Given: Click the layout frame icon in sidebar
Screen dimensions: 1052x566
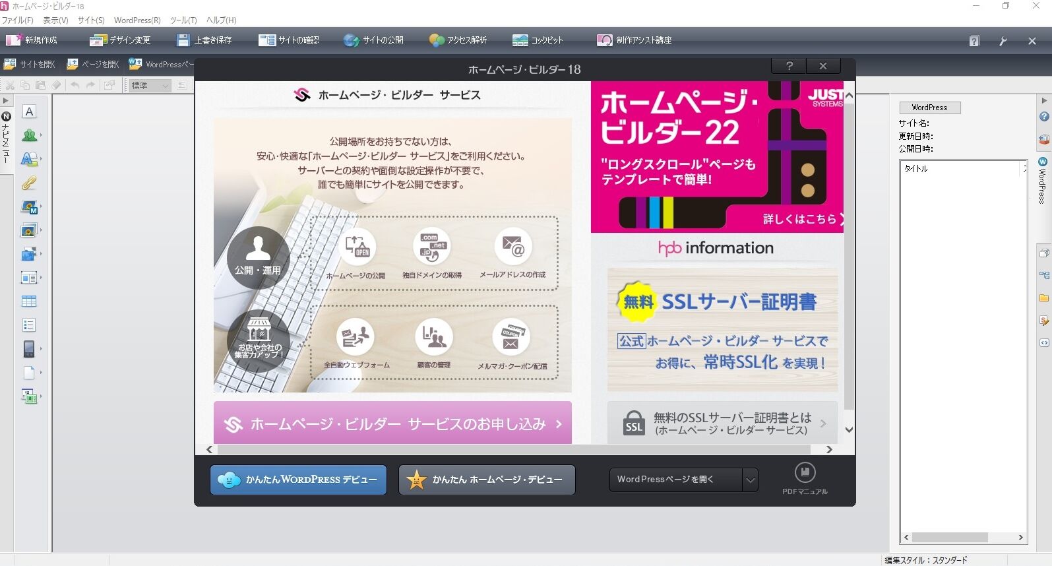Looking at the screenshot, I should [29, 278].
